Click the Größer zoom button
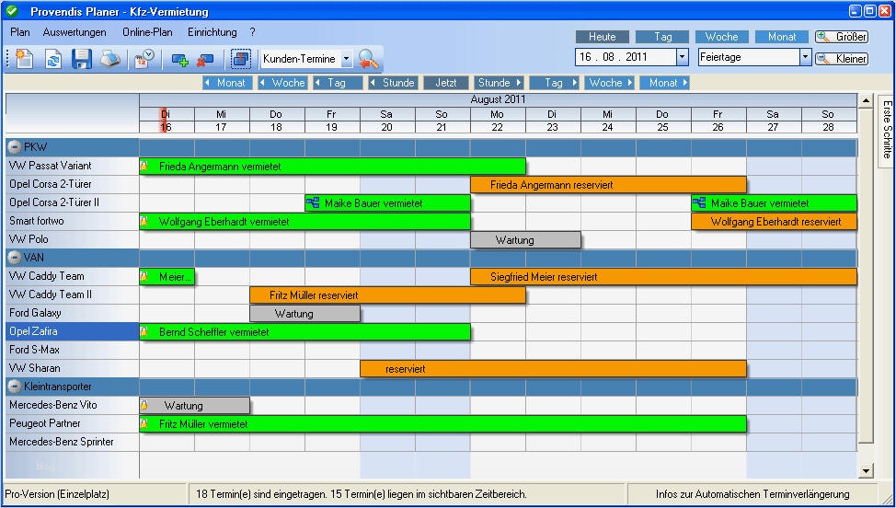Screen dimensions: 896x508 (x=842, y=37)
